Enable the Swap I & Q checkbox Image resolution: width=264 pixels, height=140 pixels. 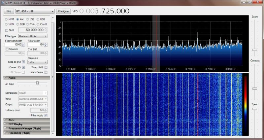[46, 67]
